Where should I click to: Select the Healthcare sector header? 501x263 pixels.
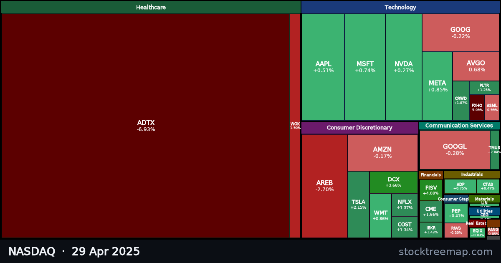[151, 7]
